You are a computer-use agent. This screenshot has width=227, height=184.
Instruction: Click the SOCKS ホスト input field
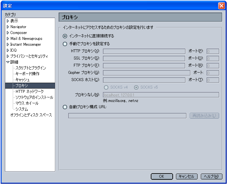point(144,80)
